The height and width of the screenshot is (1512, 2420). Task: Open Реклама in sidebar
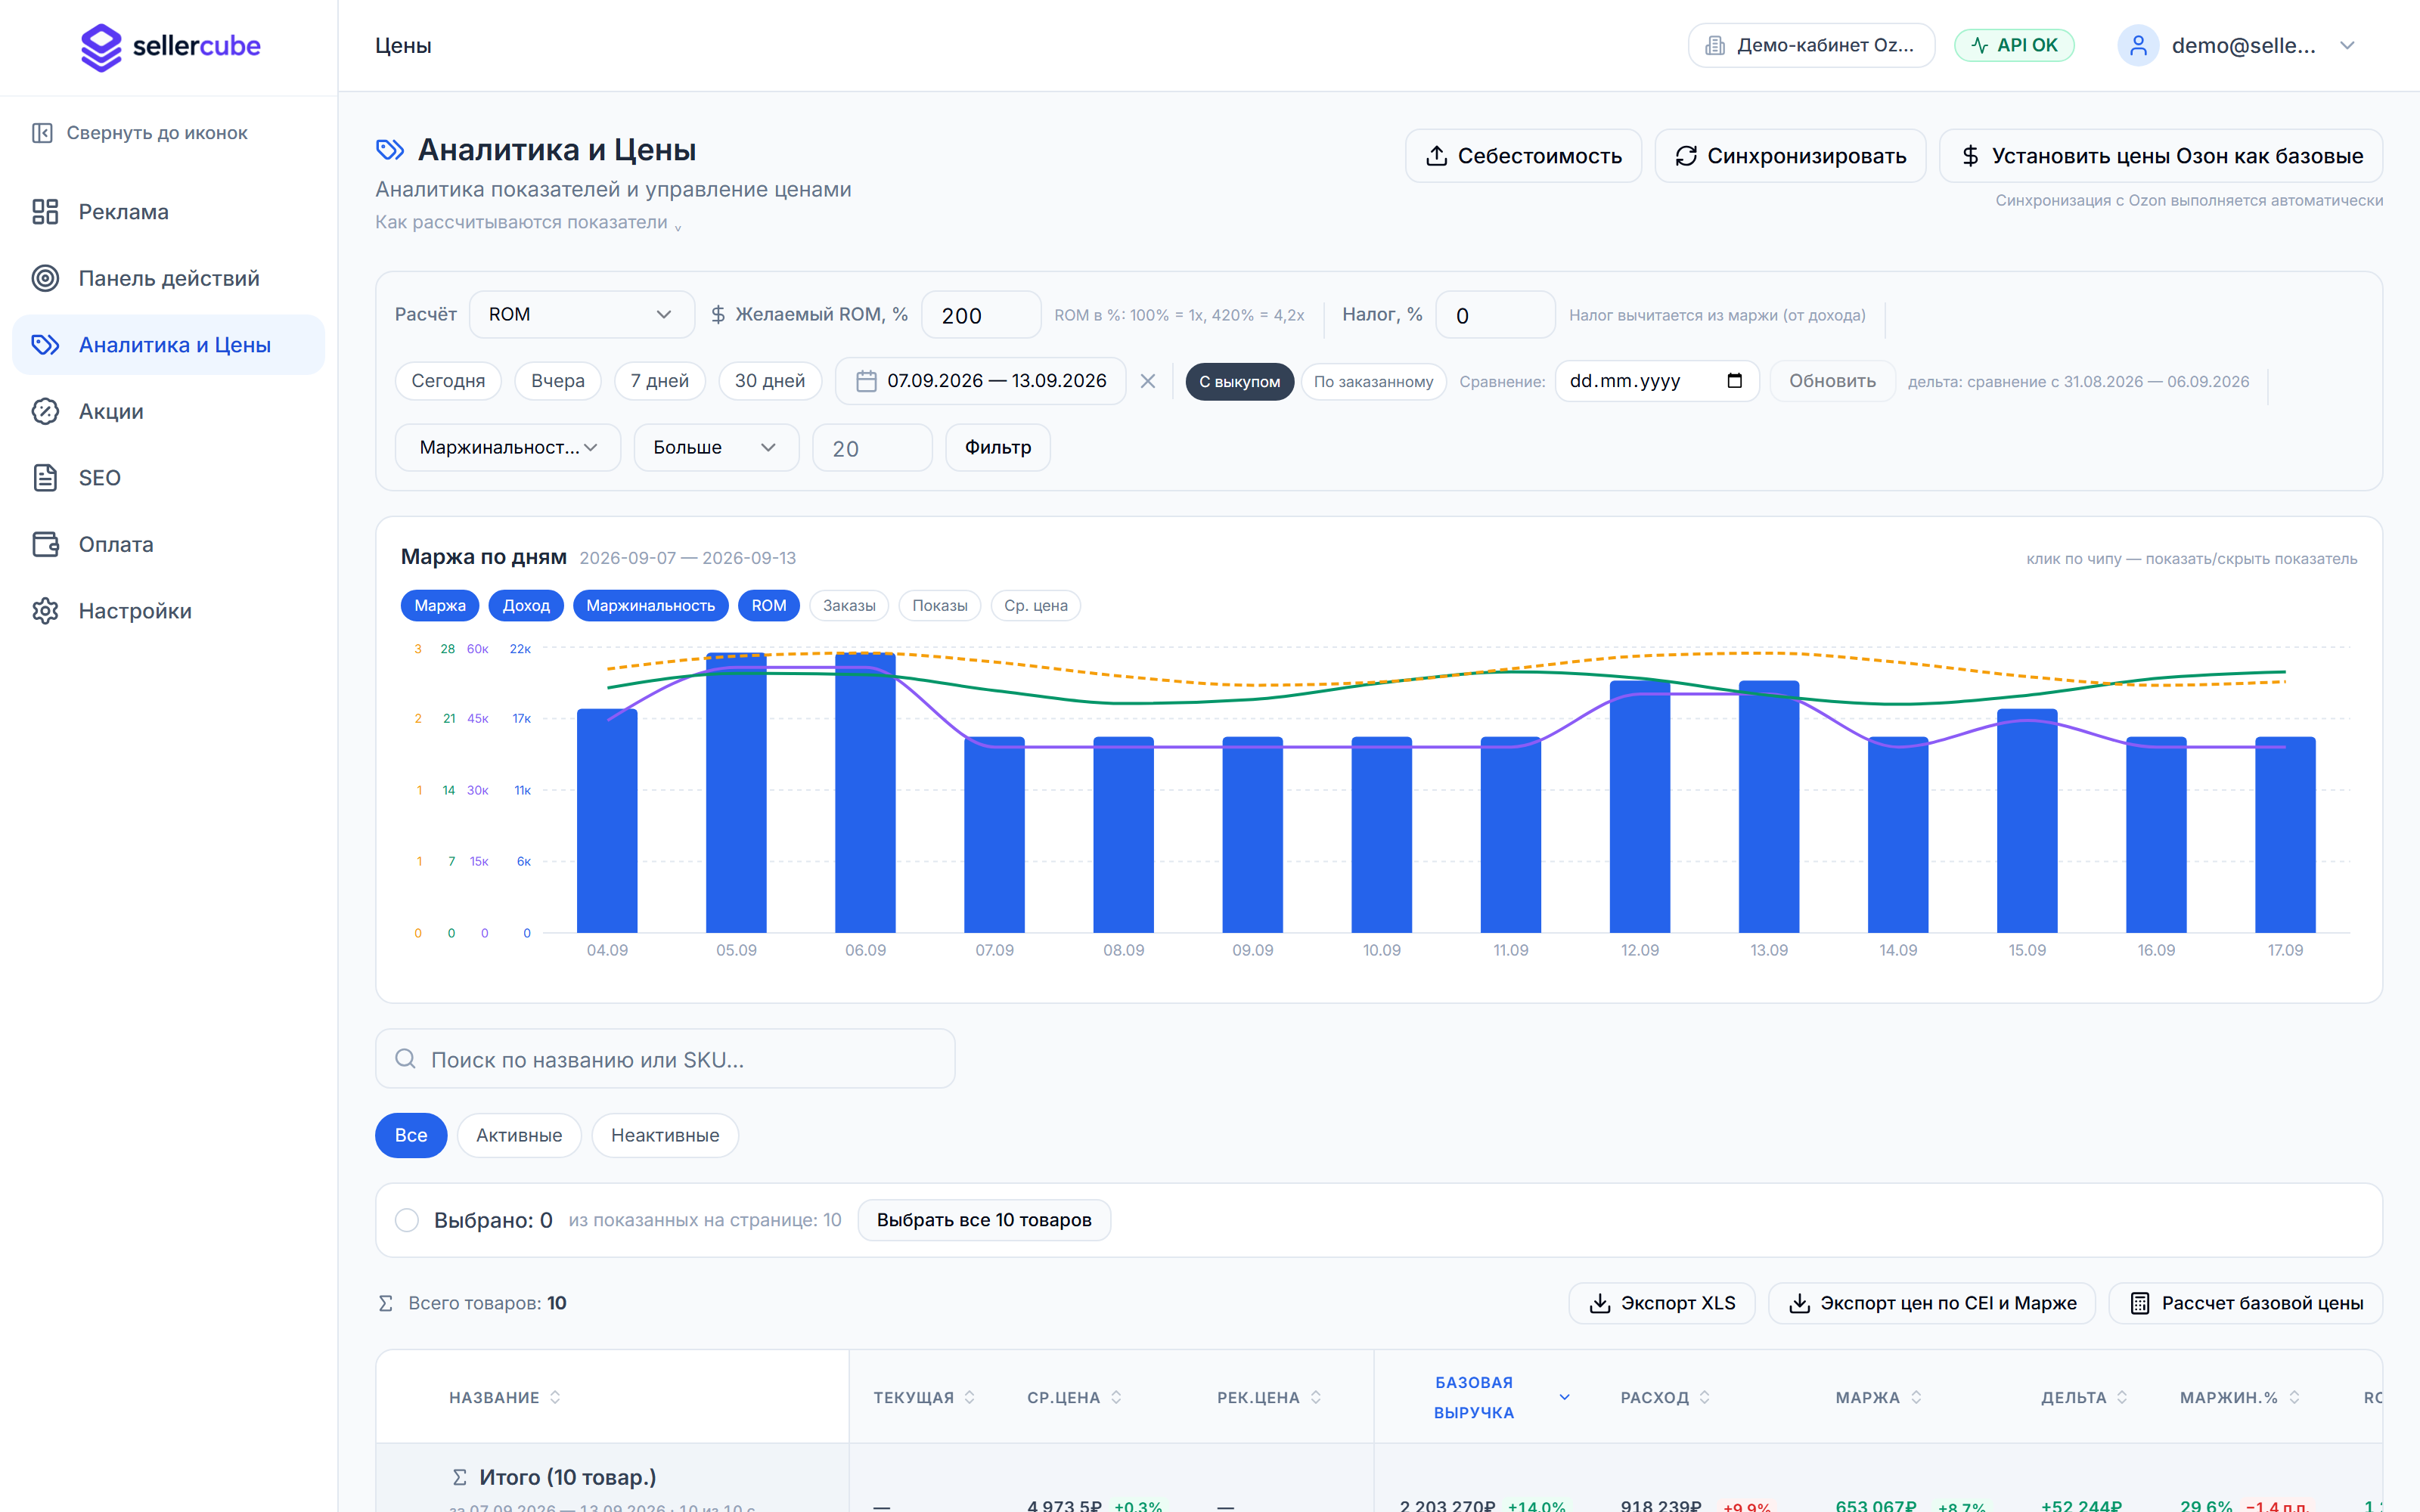168,212
